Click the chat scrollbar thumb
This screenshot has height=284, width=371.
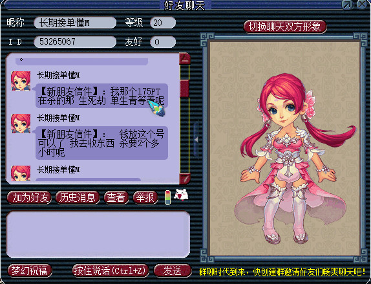(x=185, y=89)
